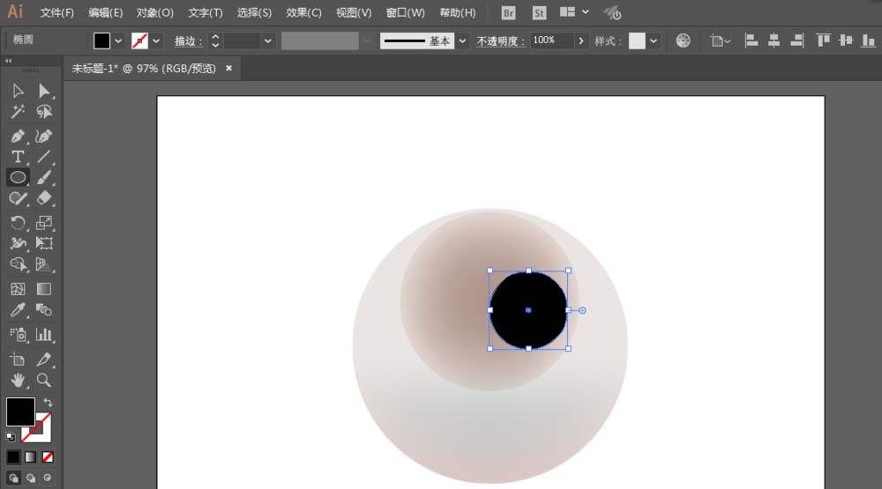Select the Gradient tool
882x489 pixels.
tap(44, 289)
